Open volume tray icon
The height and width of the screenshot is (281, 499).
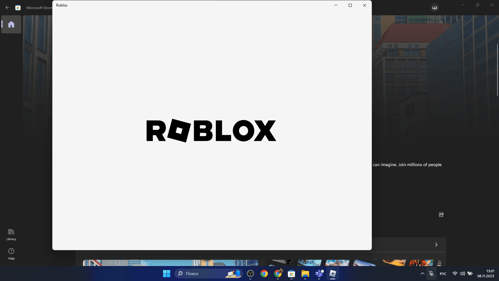pyautogui.click(x=463, y=274)
